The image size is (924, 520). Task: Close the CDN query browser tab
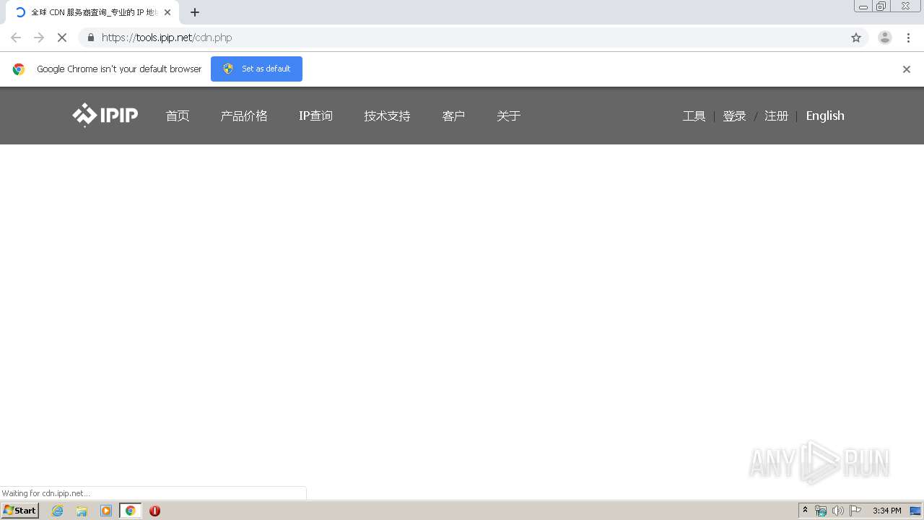coord(167,12)
